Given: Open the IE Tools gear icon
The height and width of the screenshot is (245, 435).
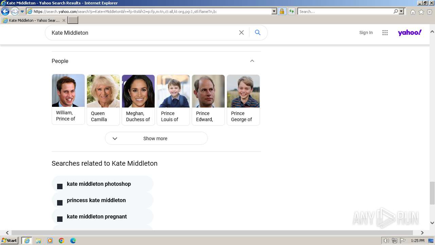Looking at the screenshot, I should [x=430, y=12].
